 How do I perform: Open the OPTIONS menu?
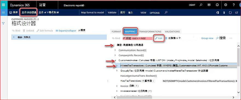[155, 13]
